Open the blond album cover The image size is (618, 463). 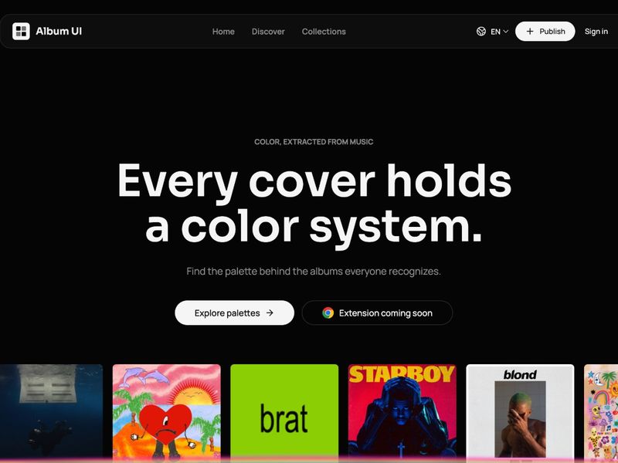520,411
